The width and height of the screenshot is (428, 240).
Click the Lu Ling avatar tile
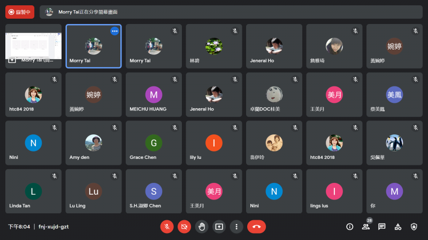pyautogui.click(x=94, y=191)
